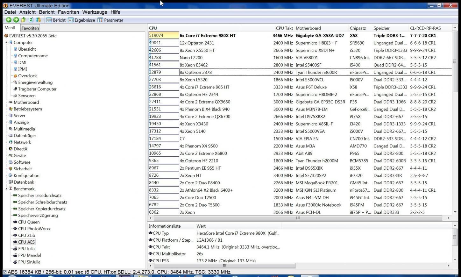This screenshot has height=277, width=461.
Task: Click the Informationsliste column header
Action: click(171, 226)
